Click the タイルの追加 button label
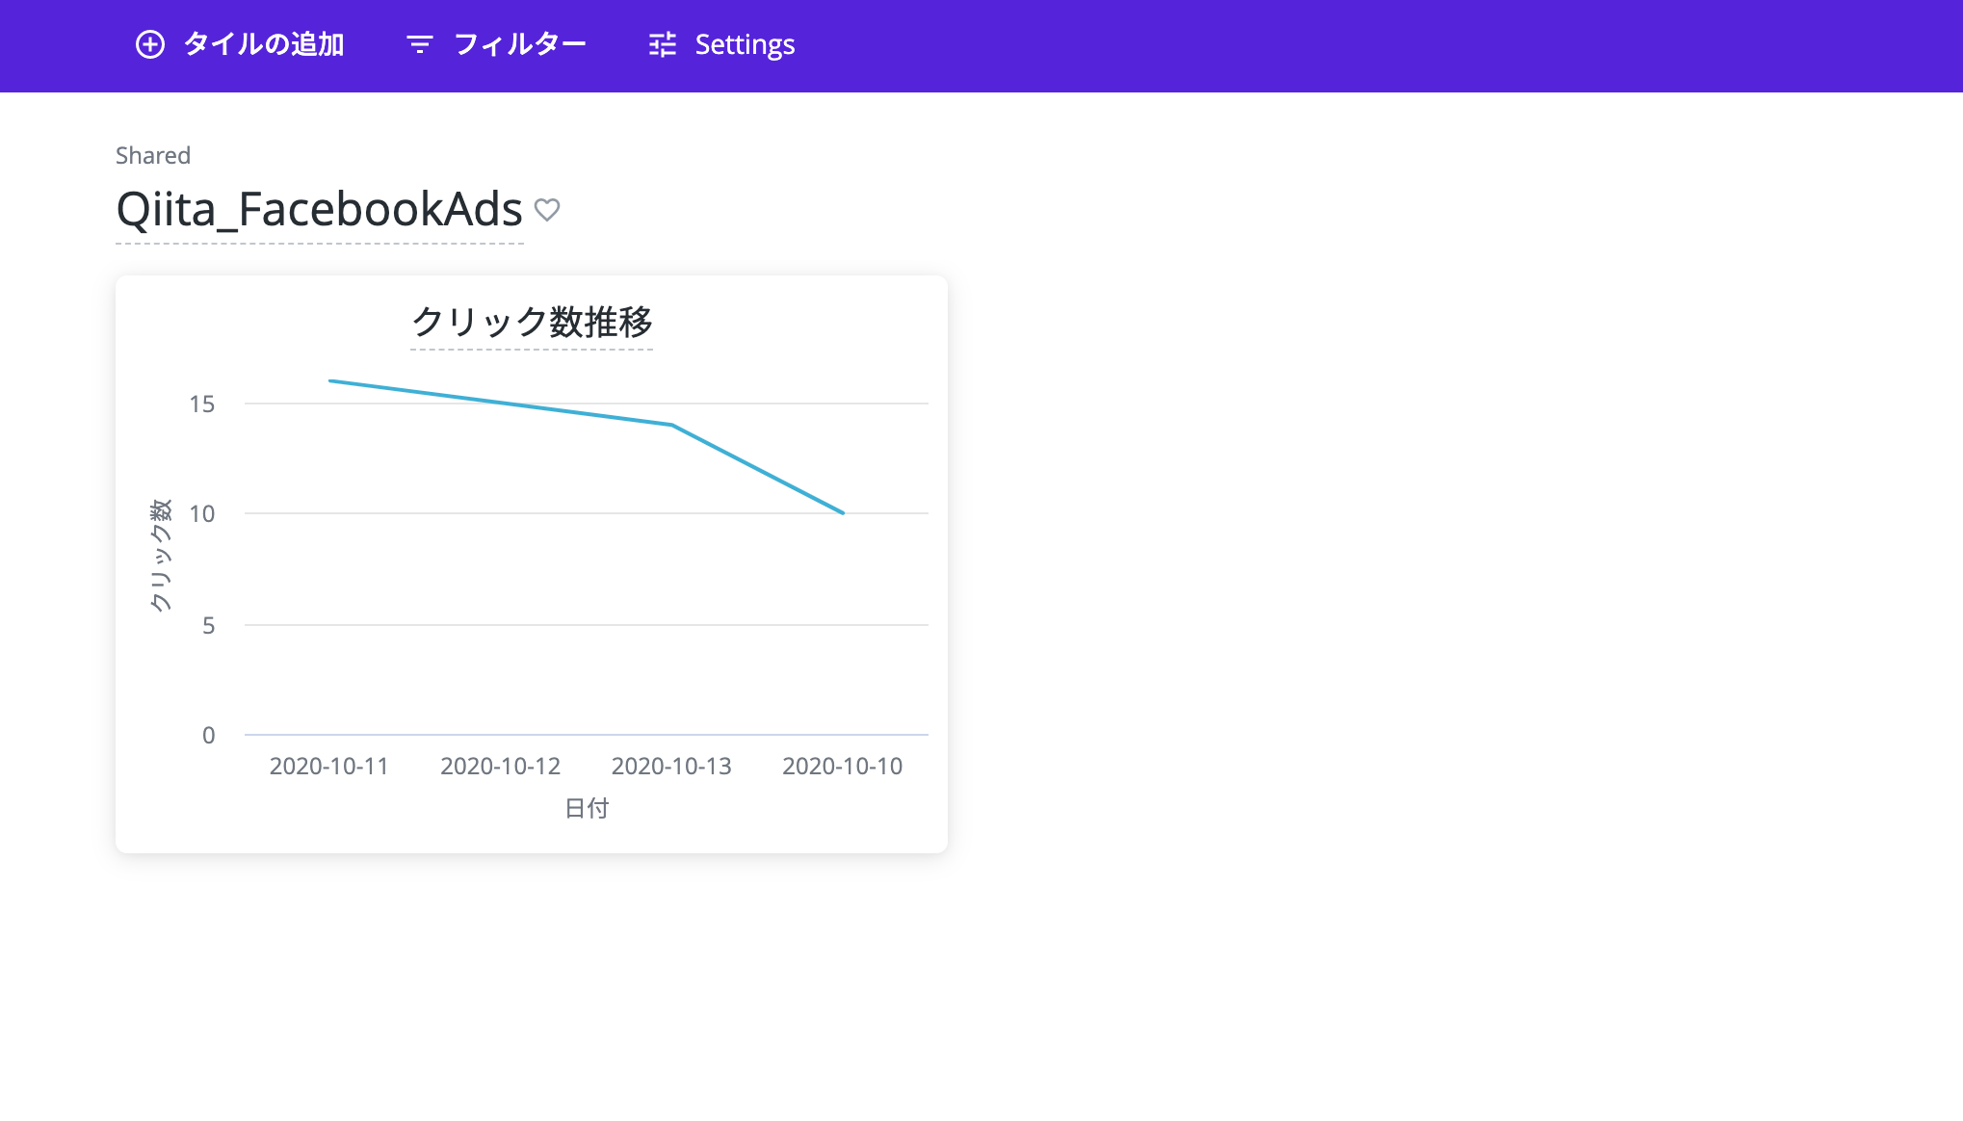The height and width of the screenshot is (1121, 1963). pyautogui.click(x=264, y=44)
